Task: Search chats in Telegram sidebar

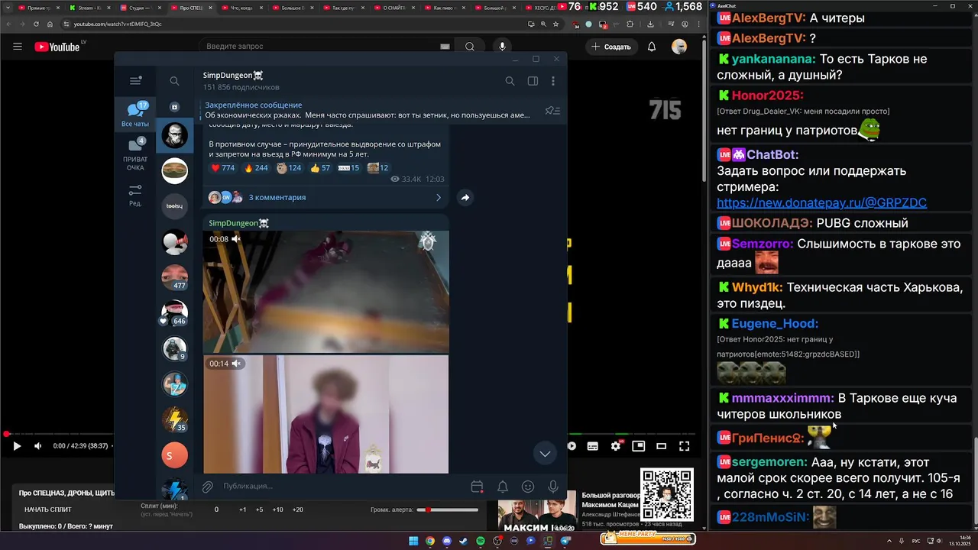Action: click(174, 81)
